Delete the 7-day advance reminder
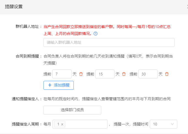 tap(81, 74)
